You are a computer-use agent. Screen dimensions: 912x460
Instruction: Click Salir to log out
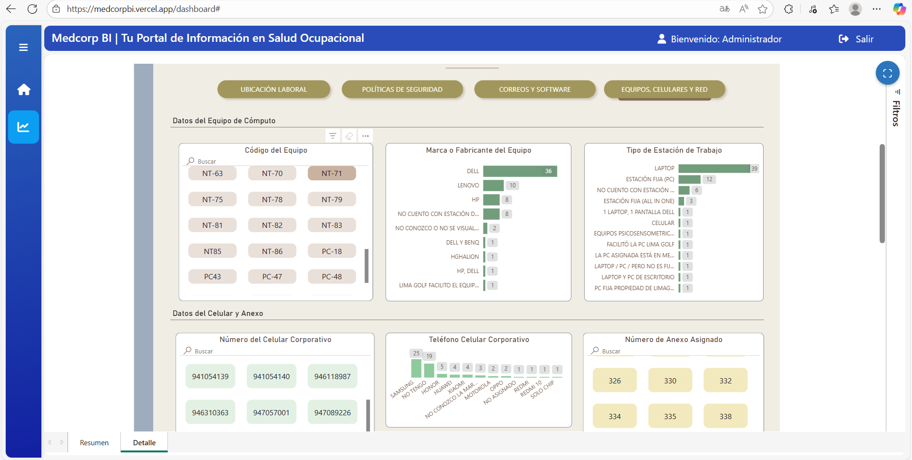click(x=856, y=39)
